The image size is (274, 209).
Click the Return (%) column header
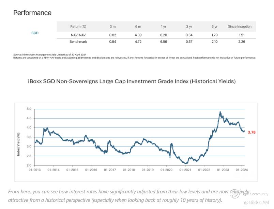[78, 27]
